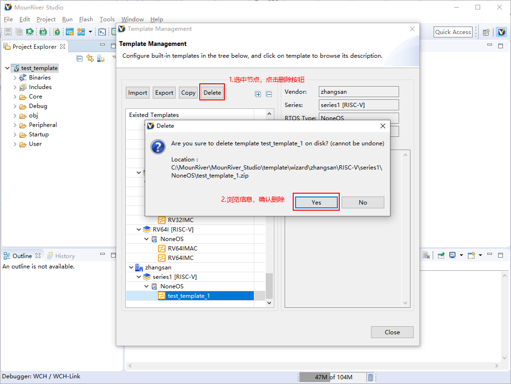Open the dropdown arrow beside the squares-gear icon
The width and height of the screenshot is (511, 384).
click(x=90, y=32)
